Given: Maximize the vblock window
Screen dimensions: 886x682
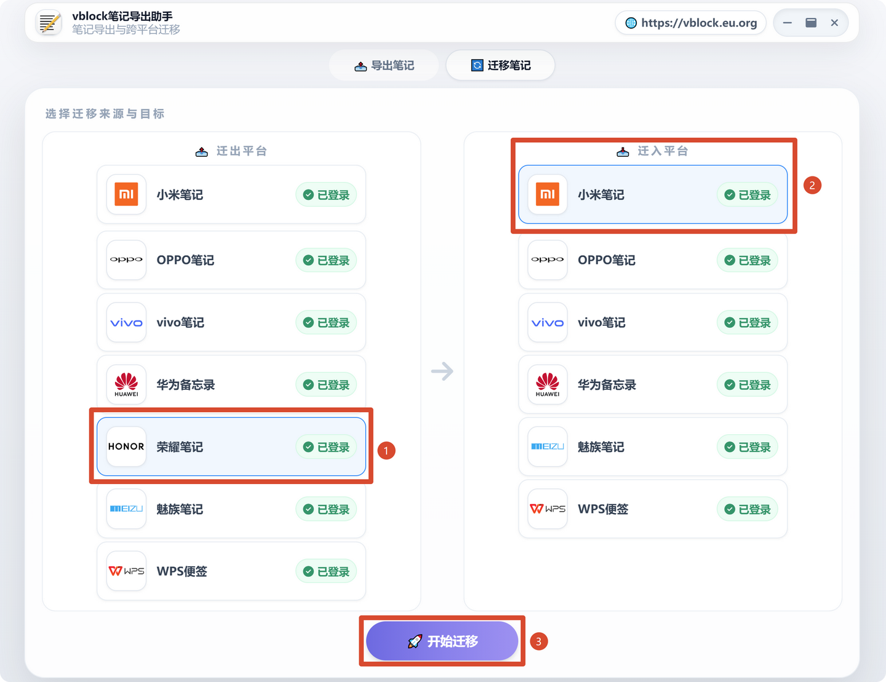Looking at the screenshot, I should [x=811, y=23].
